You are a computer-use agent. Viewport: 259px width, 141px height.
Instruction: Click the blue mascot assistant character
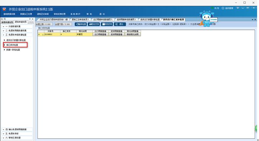coord(206,18)
